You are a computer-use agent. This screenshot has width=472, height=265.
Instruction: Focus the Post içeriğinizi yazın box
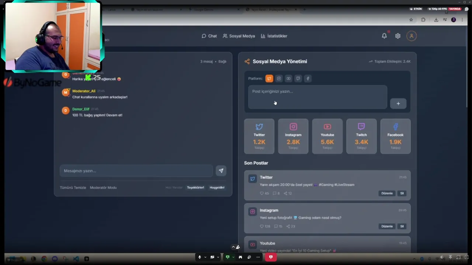tap(318, 97)
